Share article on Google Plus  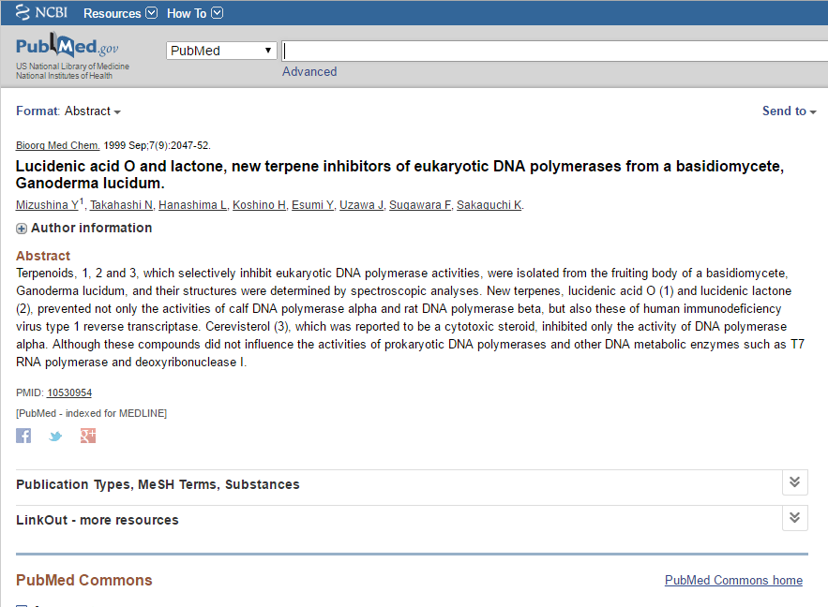[88, 436]
